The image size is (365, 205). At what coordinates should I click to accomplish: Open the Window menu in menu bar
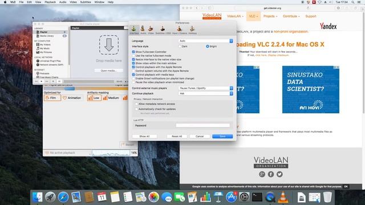(x=99, y=2)
